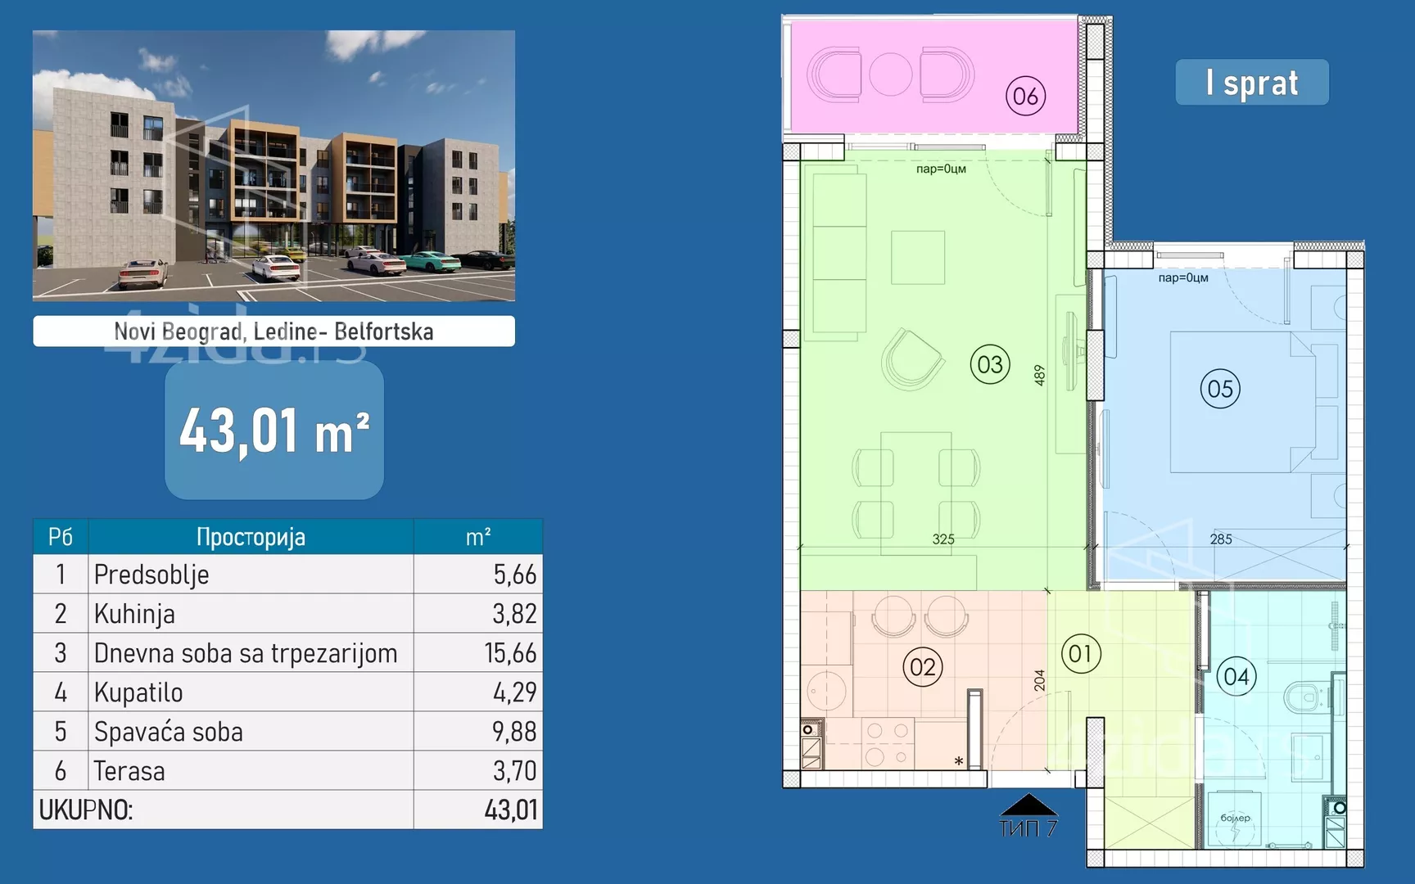Open the building render thumbnail

(274, 165)
